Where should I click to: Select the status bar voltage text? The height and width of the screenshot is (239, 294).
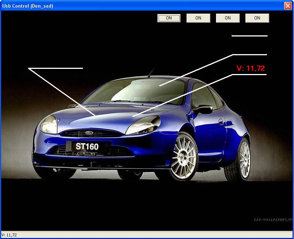point(9,235)
